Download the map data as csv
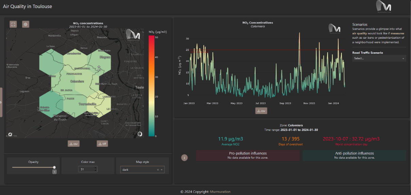Viewport: 411px width, 195px height. [x=73, y=144]
